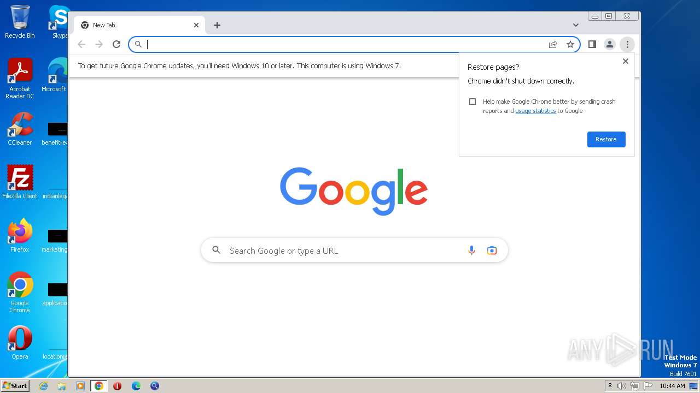The height and width of the screenshot is (393, 700).
Task: Reload the page with the refresh icon
Action: (x=116, y=44)
